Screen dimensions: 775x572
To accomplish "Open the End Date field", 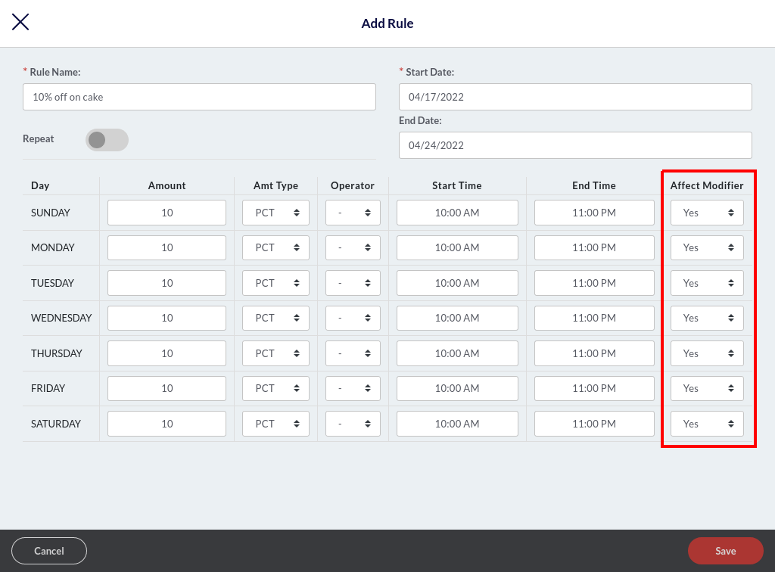I will pos(575,145).
